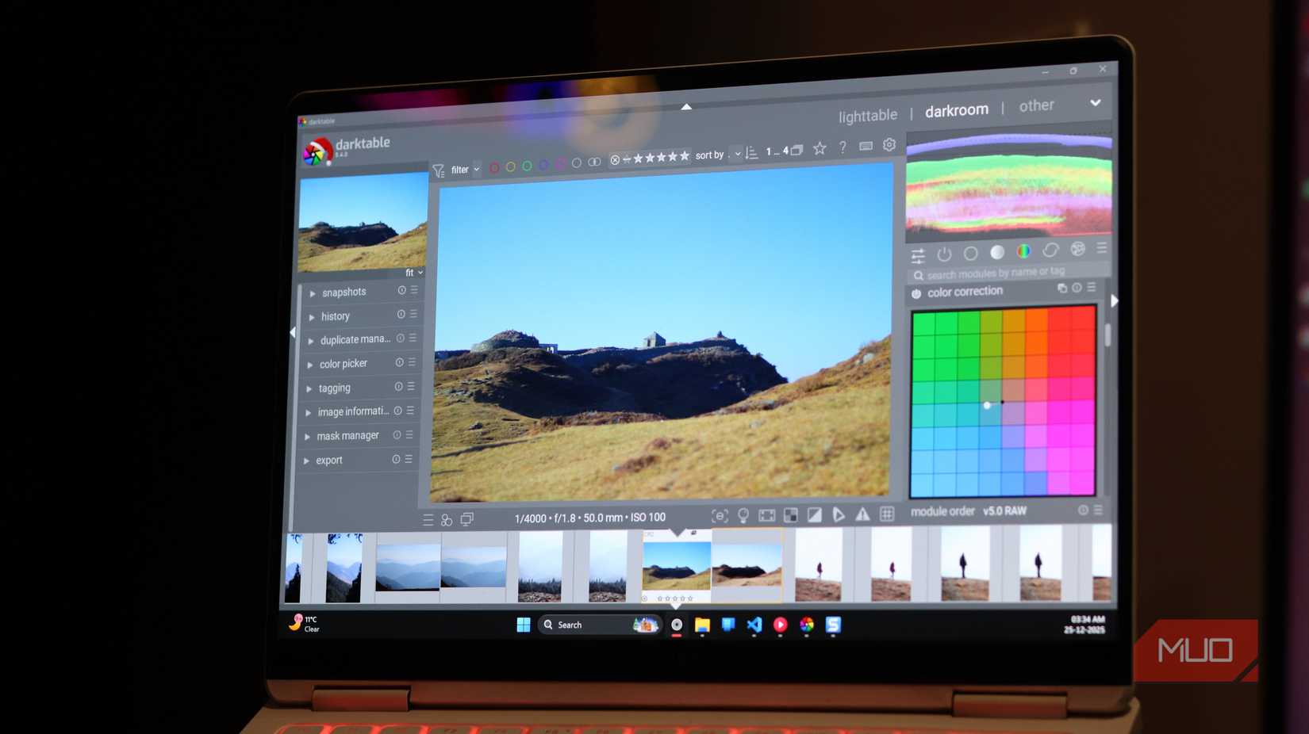The image size is (1309, 734).
Task: Expand the export panel
Action: tap(328, 460)
